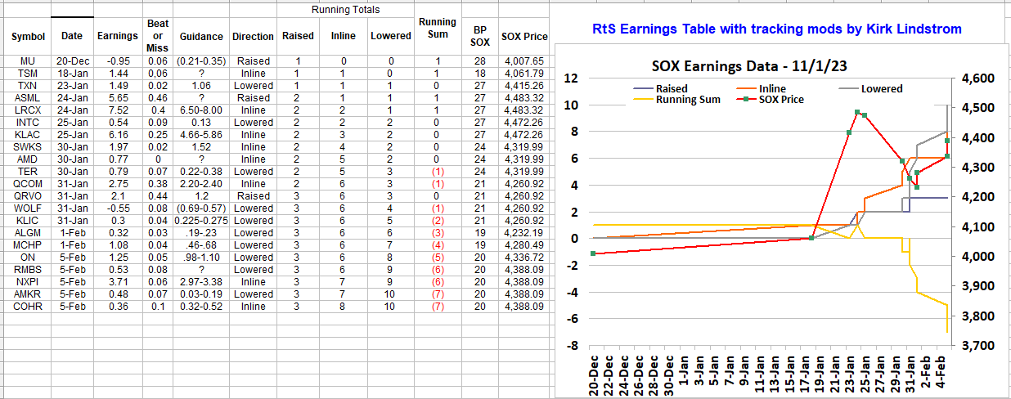Select the Direction column header
1011x399 pixels.
tap(253, 37)
